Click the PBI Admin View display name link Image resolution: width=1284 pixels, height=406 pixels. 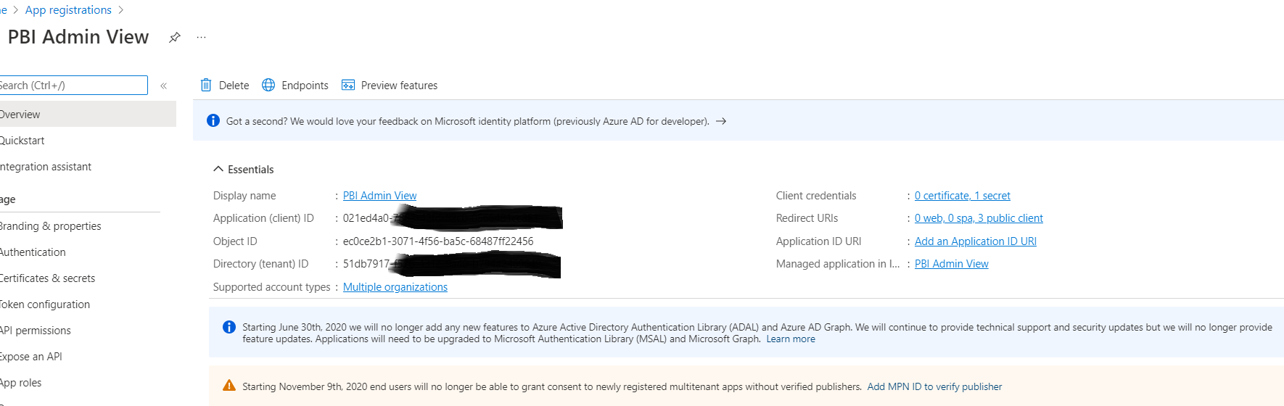pos(379,196)
